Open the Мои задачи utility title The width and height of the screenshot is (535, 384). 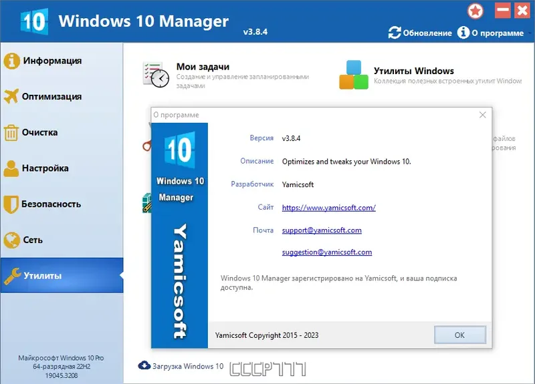click(203, 67)
